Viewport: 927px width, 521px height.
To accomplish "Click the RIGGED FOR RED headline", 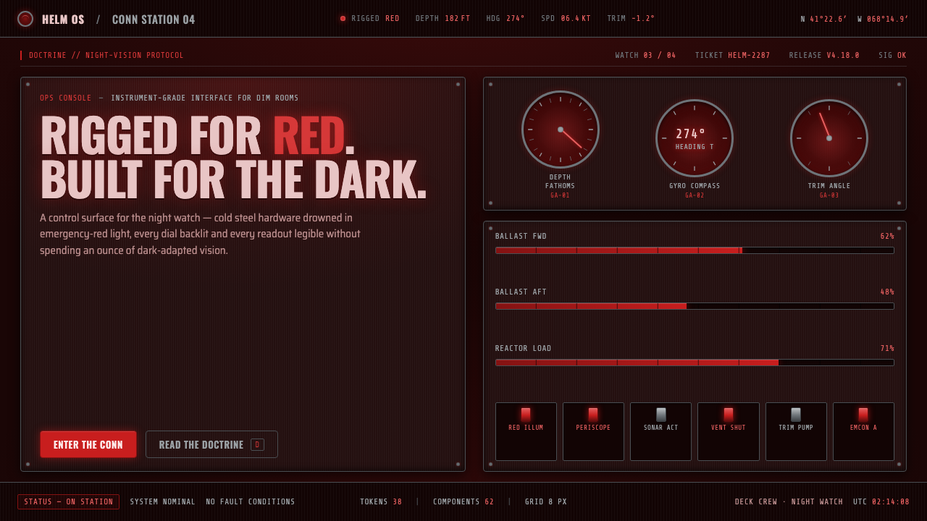I will coord(198,135).
